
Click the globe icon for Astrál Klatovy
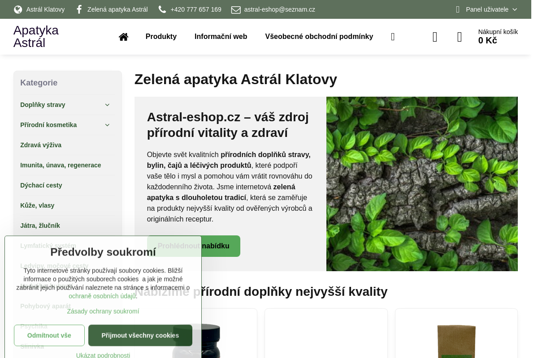tap(18, 9)
